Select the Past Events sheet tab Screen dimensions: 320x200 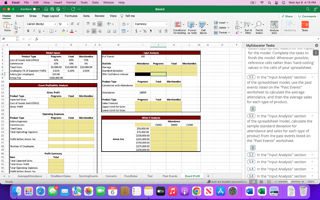[x=170, y=176]
